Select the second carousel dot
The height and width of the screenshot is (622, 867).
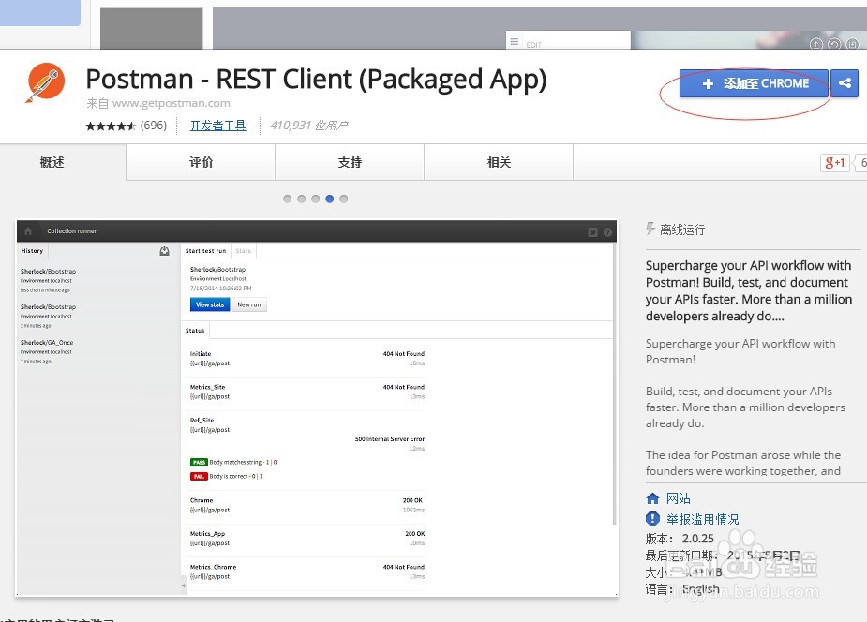[302, 199]
